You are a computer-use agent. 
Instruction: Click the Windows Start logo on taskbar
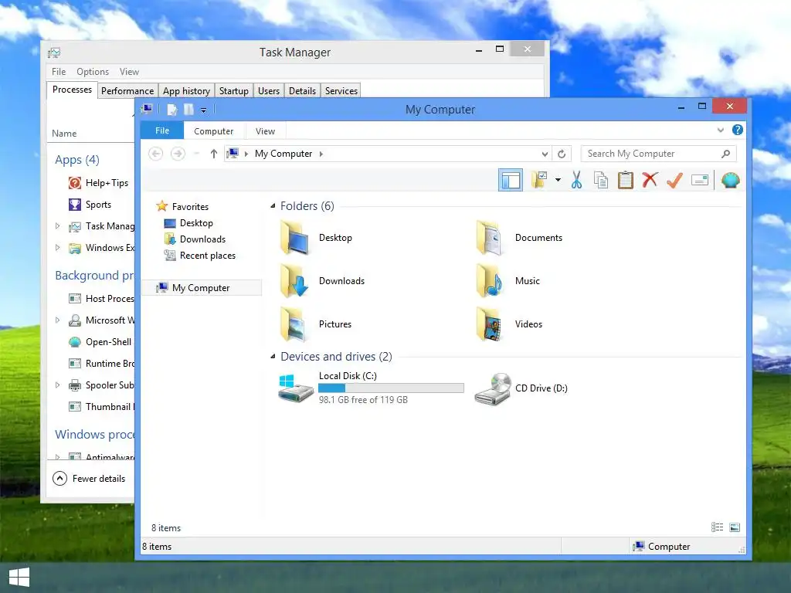(19, 577)
